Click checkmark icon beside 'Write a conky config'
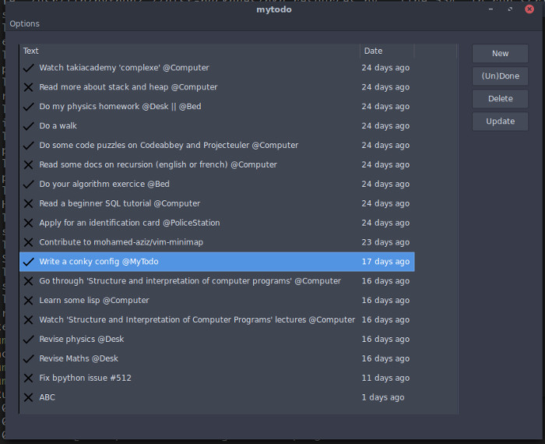 point(29,262)
